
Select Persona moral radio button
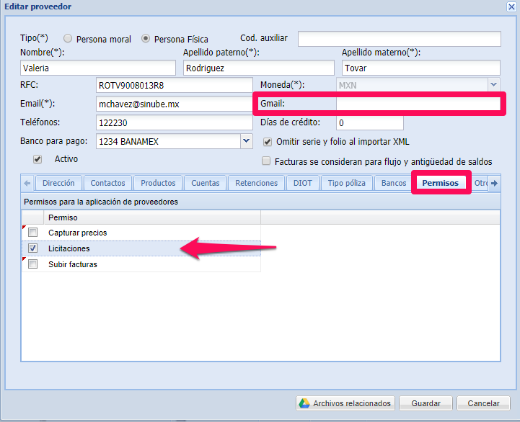pyautogui.click(x=69, y=38)
